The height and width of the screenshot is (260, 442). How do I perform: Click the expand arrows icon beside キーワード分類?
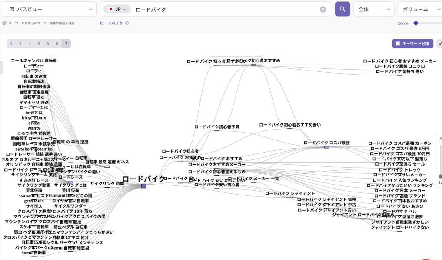pyautogui.click(x=440, y=43)
